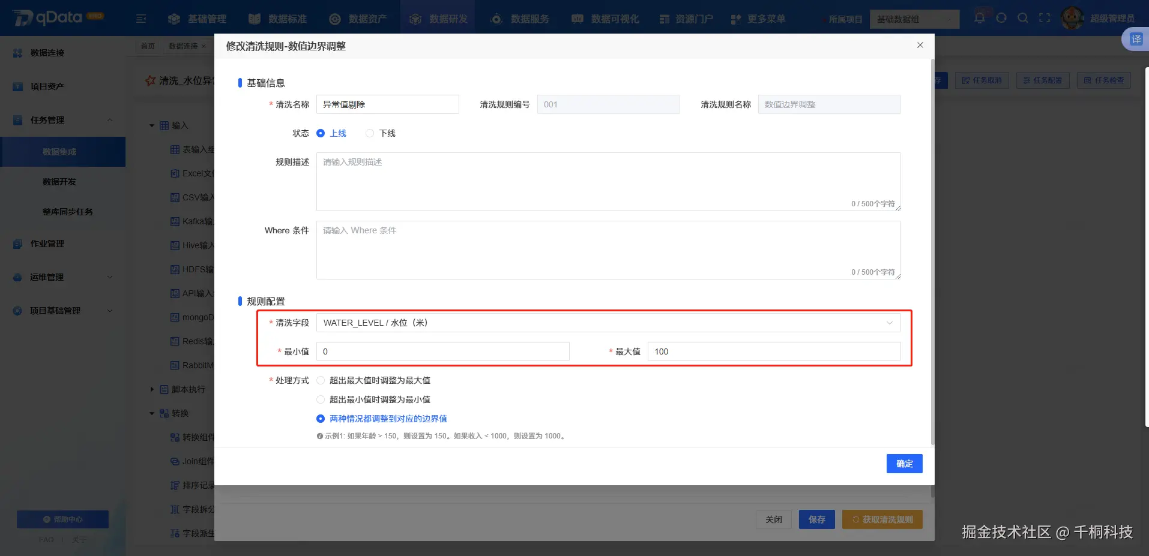Choose 两种情况都调整到对应的边界值 option

tap(321, 418)
